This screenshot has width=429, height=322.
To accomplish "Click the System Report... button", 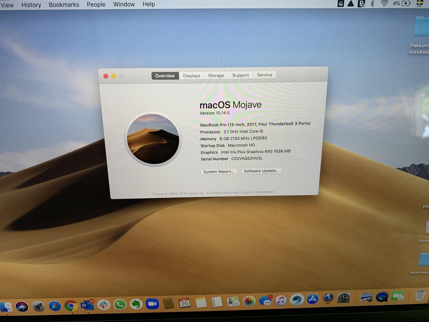I will pos(219,171).
